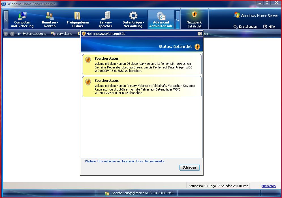Select the Advanced Admin Konsole tab
Screen dimensions: 282x198
pyautogui.click(x=161, y=20)
